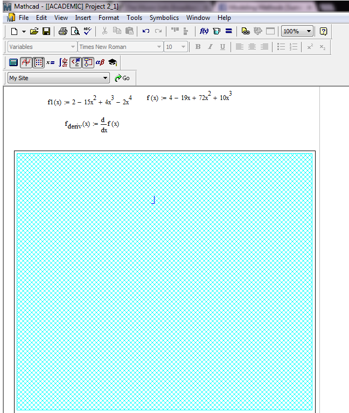Print the worksheet with printer icon
Image resolution: width=349 pixels, height=413 pixels.
click(63, 31)
